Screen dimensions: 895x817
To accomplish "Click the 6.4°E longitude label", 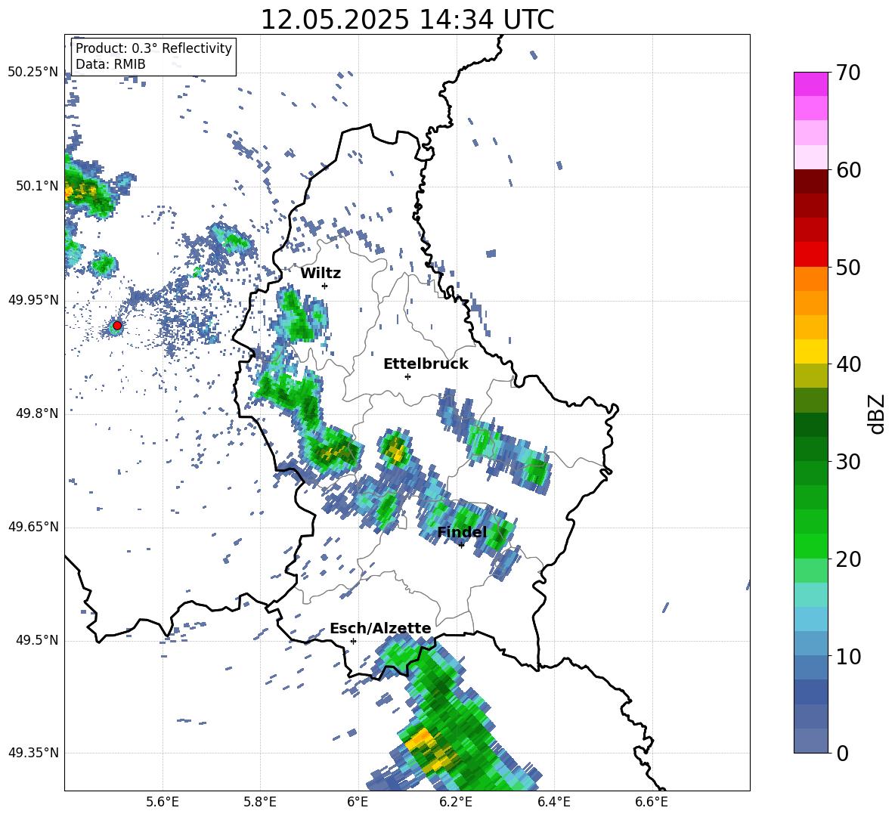I will [553, 803].
